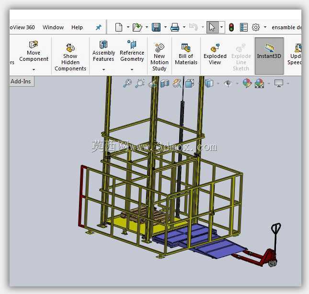The height and width of the screenshot is (294, 309).
Task: Click Show Hidden Components
Action: (x=70, y=57)
